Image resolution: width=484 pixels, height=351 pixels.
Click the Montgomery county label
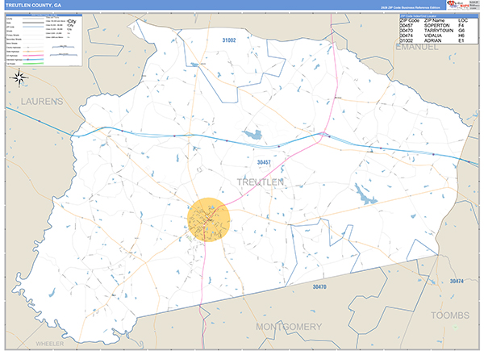(288, 326)
